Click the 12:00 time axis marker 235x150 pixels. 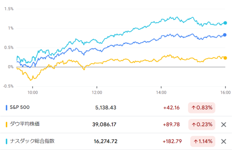pyautogui.click(x=97, y=93)
